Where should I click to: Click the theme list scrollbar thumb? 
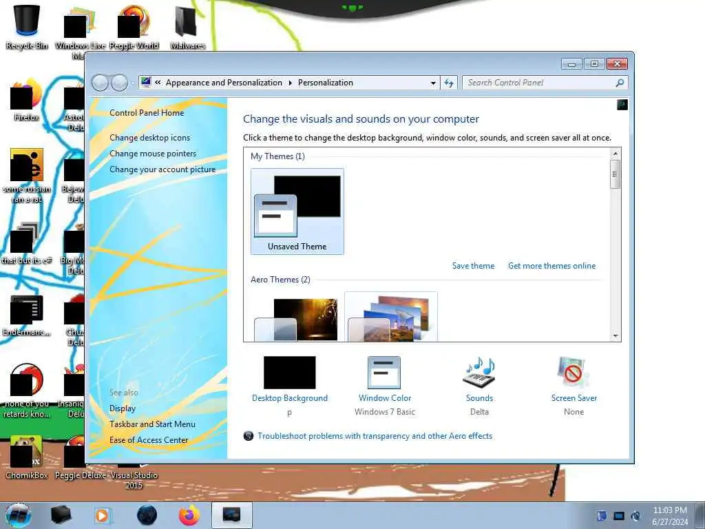click(x=615, y=174)
